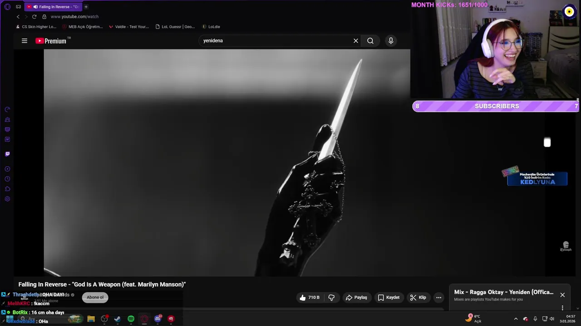This screenshot has width=581, height=326.
Task: Open the clock showing 04:57
Action: pyautogui.click(x=567, y=319)
